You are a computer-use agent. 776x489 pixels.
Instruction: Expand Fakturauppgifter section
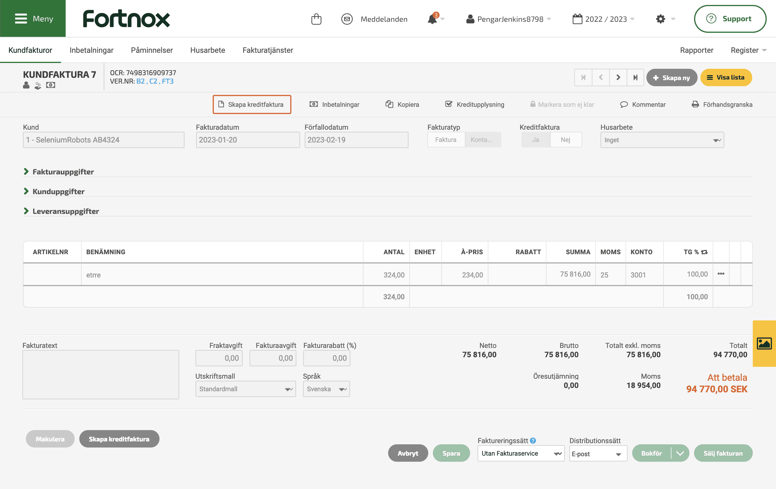[x=59, y=172]
